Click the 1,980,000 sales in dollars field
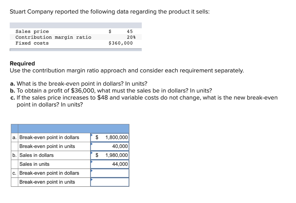This screenshot has height=203, width=296. click(x=110, y=155)
